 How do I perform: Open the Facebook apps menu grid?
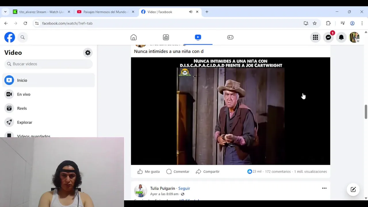(315, 37)
